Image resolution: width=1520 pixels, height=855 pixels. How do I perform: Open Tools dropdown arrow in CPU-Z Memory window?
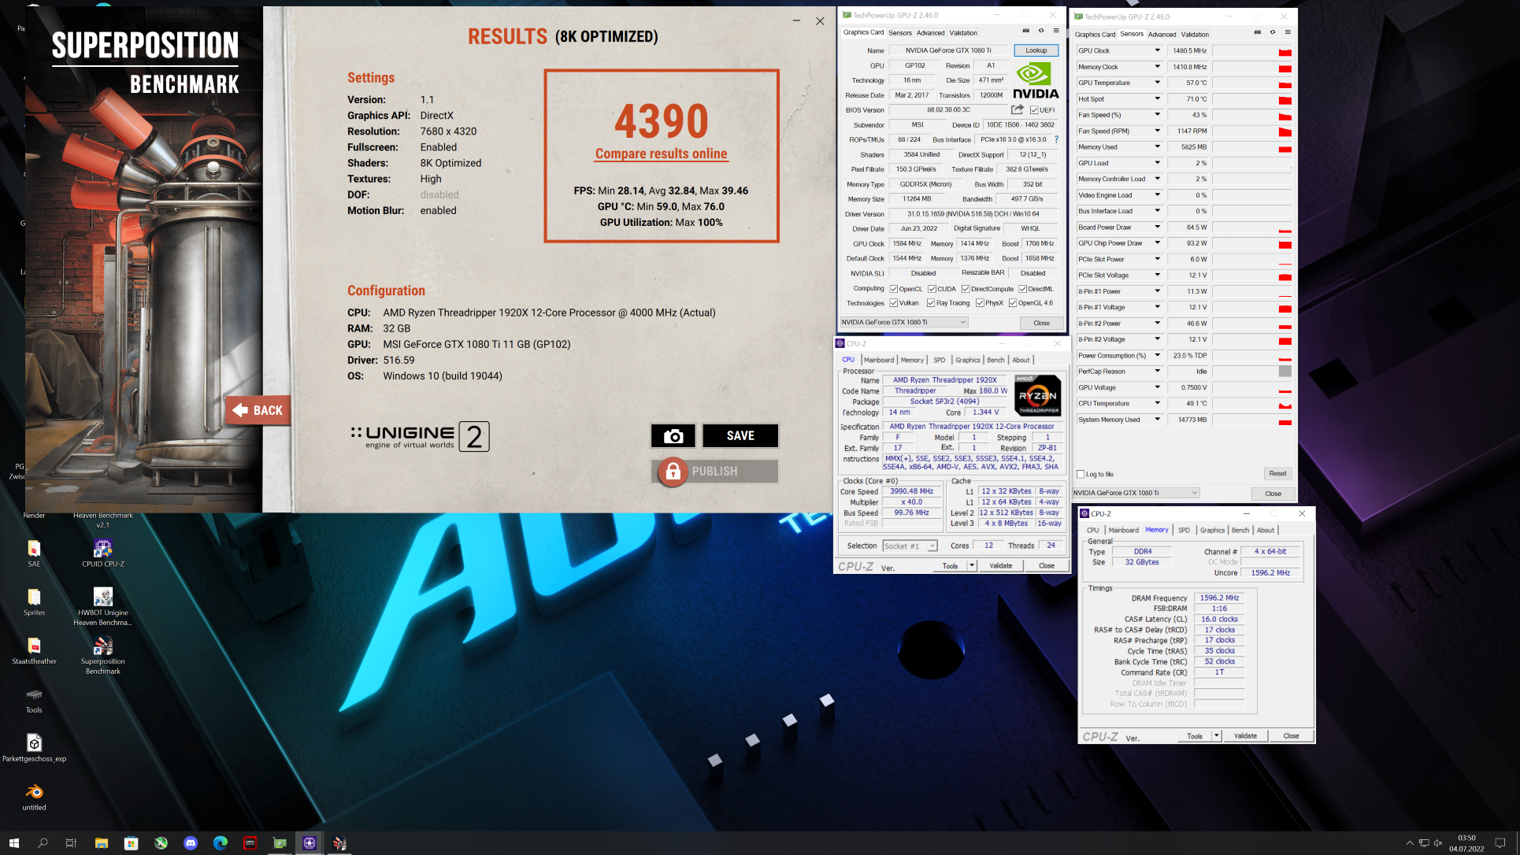coord(1216,736)
